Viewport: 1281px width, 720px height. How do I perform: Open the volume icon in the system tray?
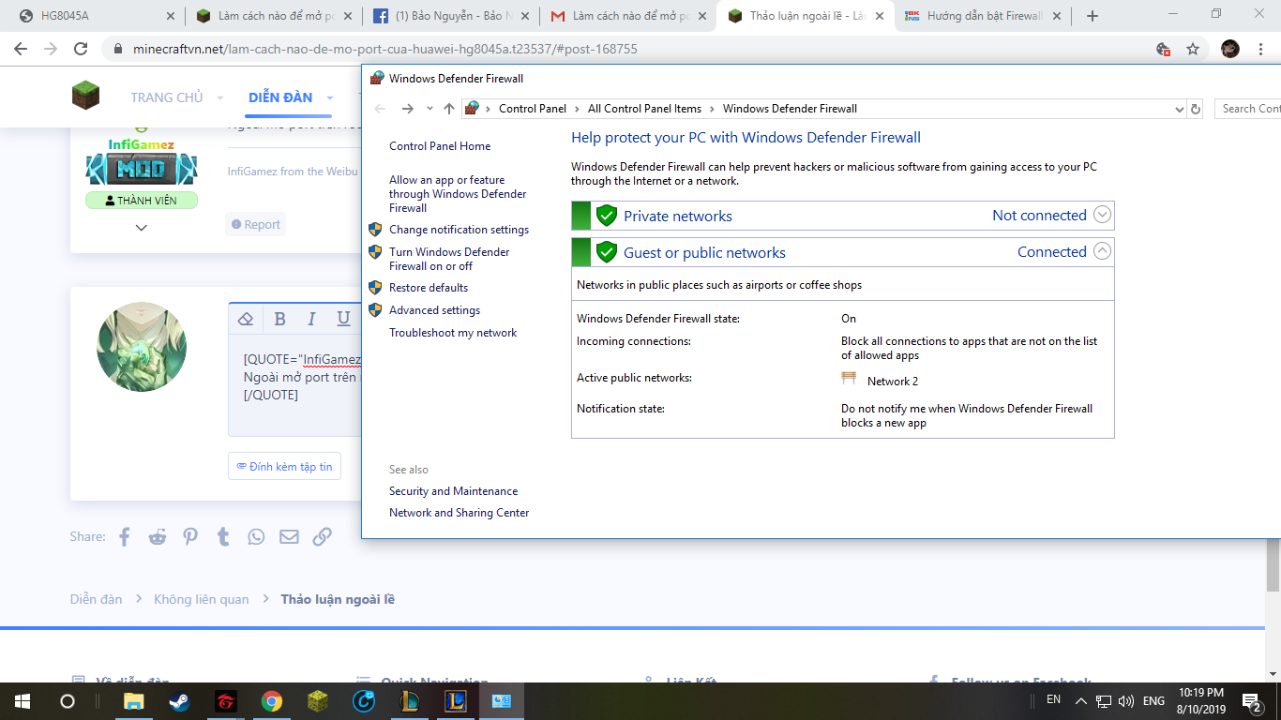[x=1126, y=700]
